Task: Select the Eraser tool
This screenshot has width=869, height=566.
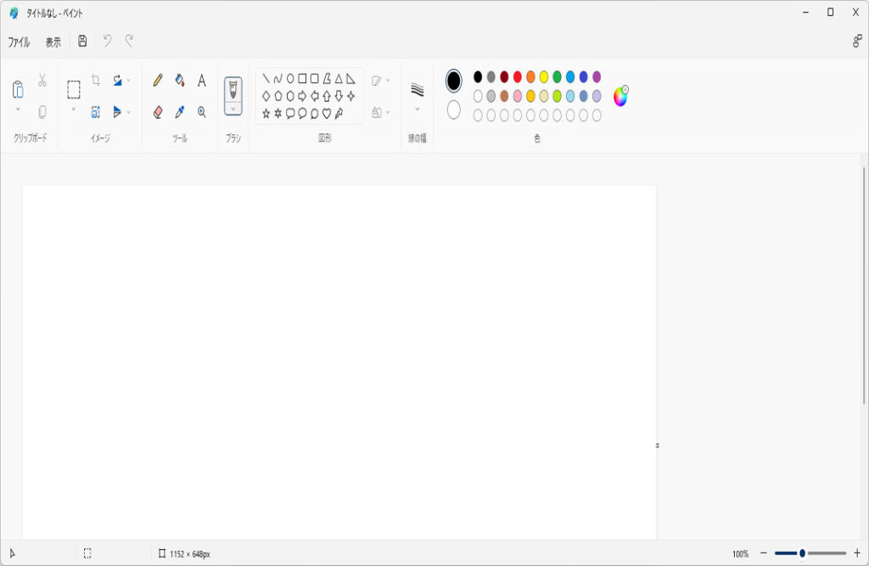Action: [x=158, y=112]
